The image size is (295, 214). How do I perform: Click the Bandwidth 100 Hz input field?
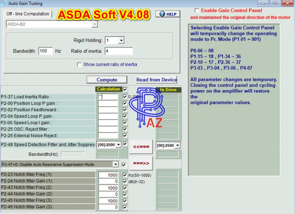[46, 51]
